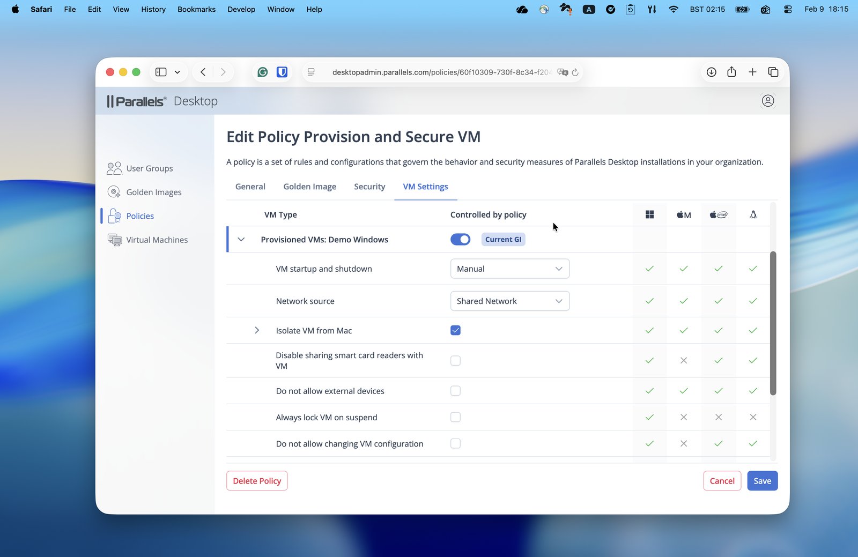Viewport: 858px width, 557px height.
Task: Open the File menu
Action: (70, 9)
